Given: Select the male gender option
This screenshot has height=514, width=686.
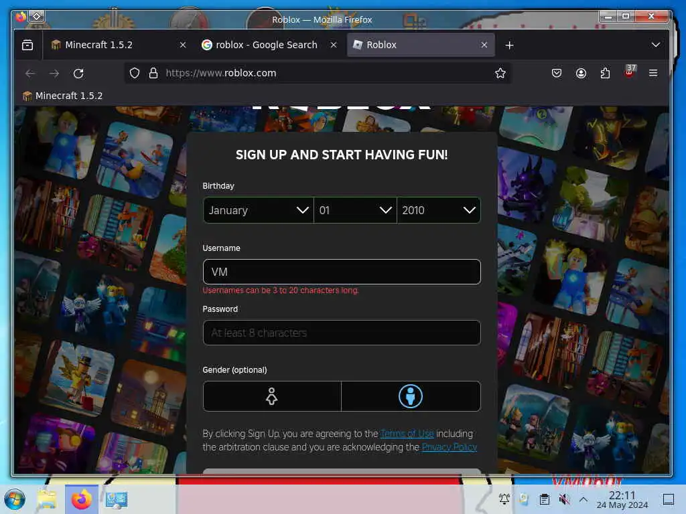Looking at the screenshot, I should [x=411, y=396].
